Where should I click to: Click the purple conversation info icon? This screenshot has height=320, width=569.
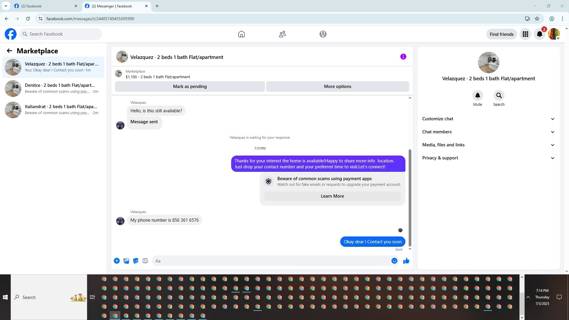point(403,57)
